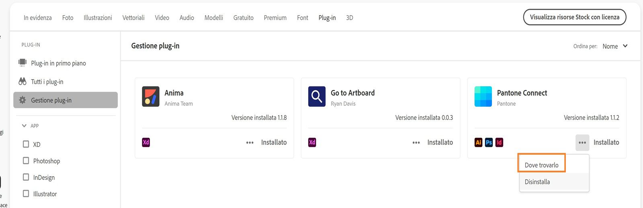
Task: Click Versione installata 1.1.2 text
Action: pyautogui.click(x=591, y=118)
